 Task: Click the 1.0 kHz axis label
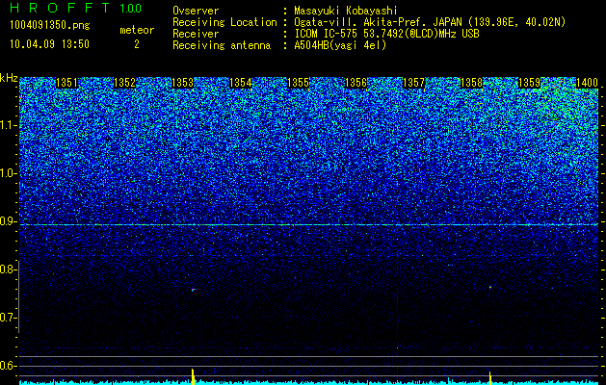[7, 173]
